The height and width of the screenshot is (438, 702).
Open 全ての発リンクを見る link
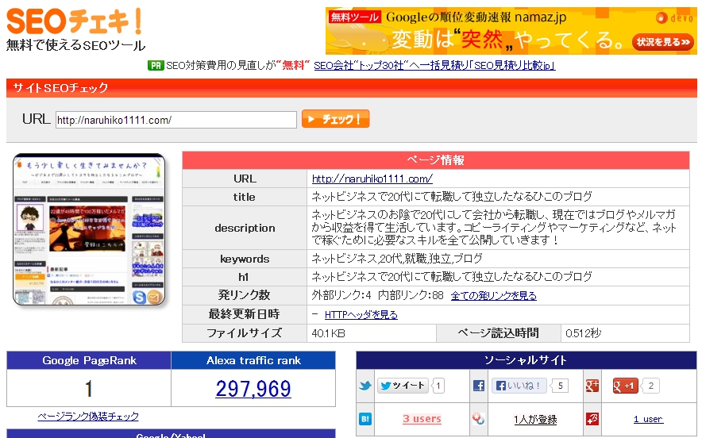(x=493, y=296)
